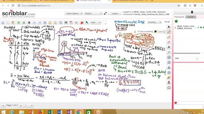204x114 pixels.
Task: Toggle fullscreen expand arrows icon
Action: point(105,13)
